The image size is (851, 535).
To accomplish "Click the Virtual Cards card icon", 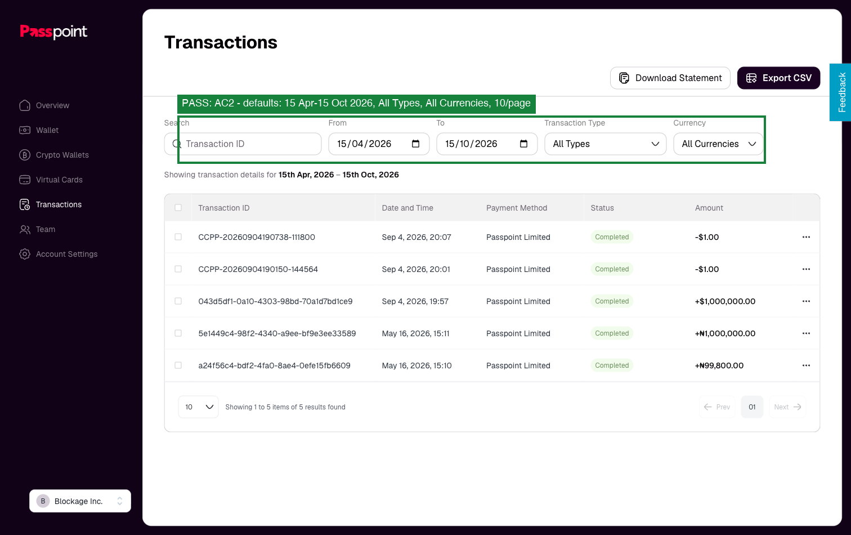I will 25,180.
